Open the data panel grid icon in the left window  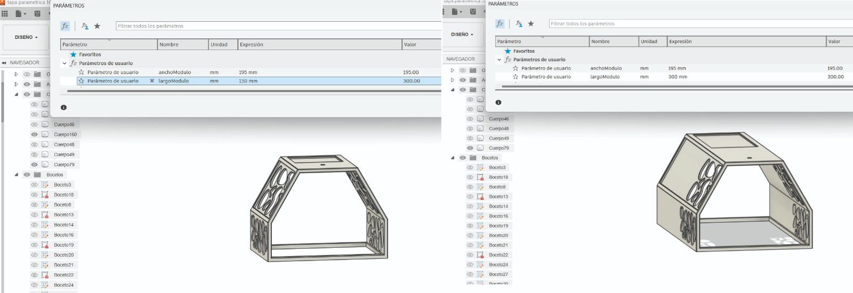(5, 13)
